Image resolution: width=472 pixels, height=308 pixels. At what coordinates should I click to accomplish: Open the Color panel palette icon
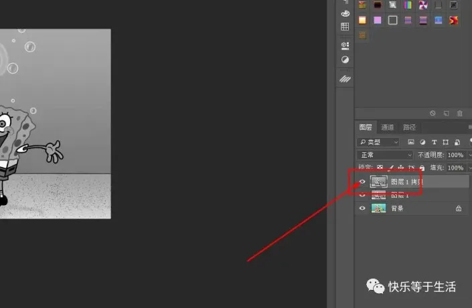345,13
